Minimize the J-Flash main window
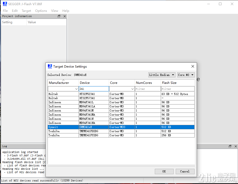238x184 pixels. [x=209, y=4]
